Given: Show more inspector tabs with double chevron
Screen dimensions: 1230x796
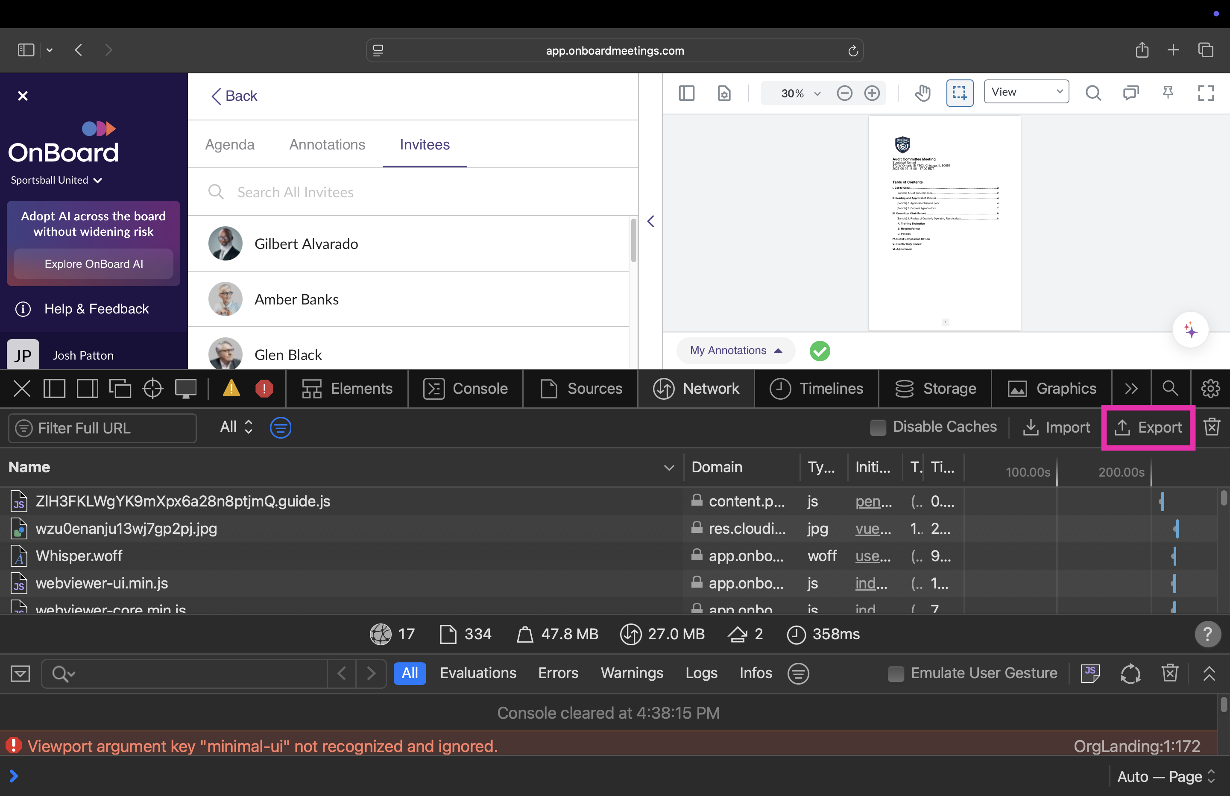Looking at the screenshot, I should pos(1131,389).
